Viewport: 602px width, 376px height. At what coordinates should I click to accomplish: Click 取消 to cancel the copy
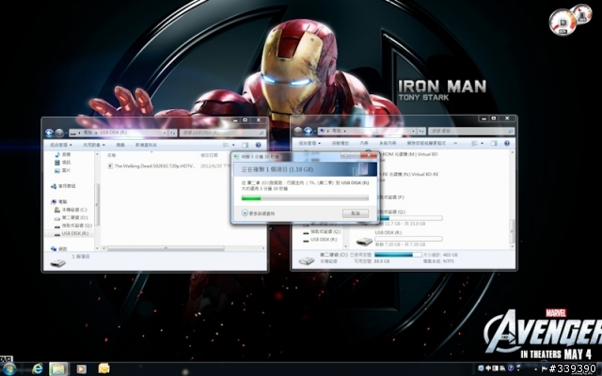click(356, 213)
